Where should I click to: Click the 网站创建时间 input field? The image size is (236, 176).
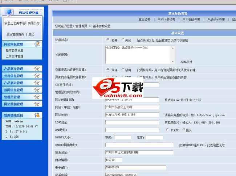pos(132,100)
